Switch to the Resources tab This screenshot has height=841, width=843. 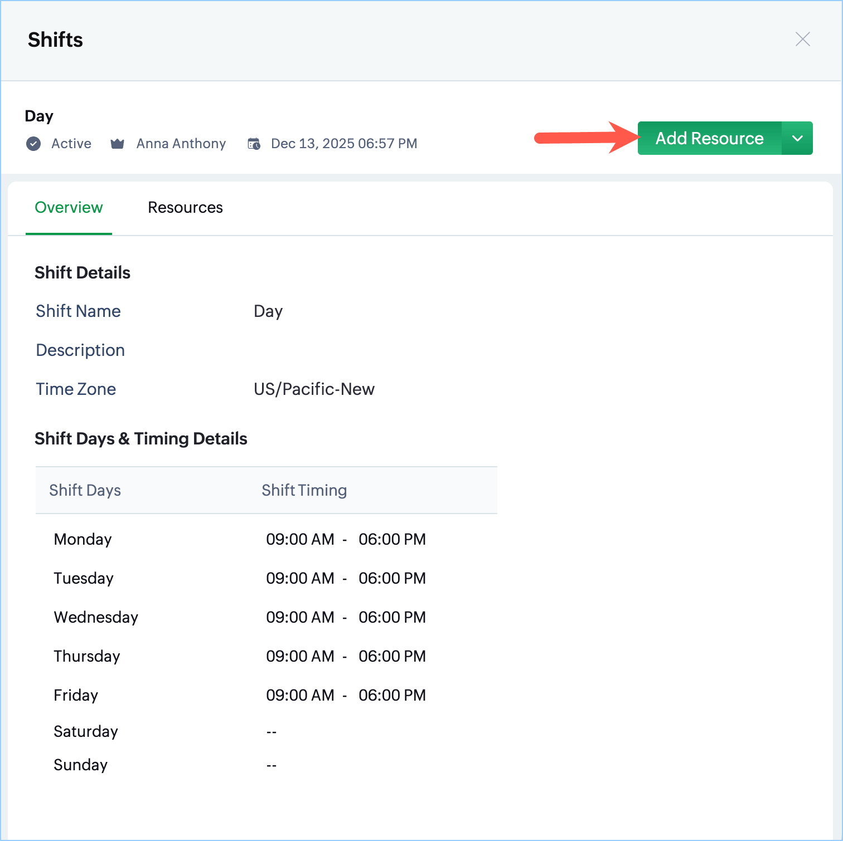pyautogui.click(x=185, y=207)
